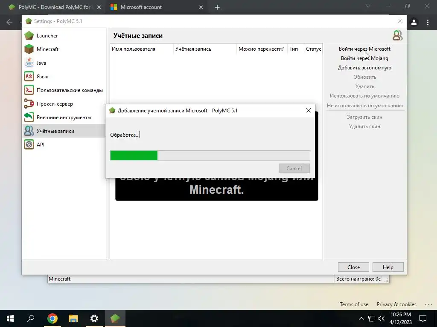Viewport: 437px width, 327px height.
Task: Open the notification center icon
Action: pyautogui.click(x=423, y=318)
